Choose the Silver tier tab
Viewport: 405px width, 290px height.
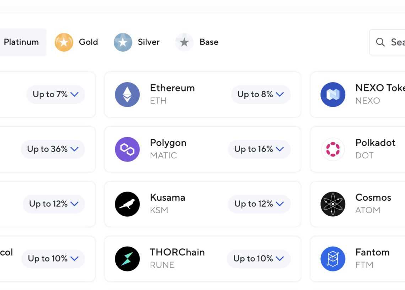point(137,42)
